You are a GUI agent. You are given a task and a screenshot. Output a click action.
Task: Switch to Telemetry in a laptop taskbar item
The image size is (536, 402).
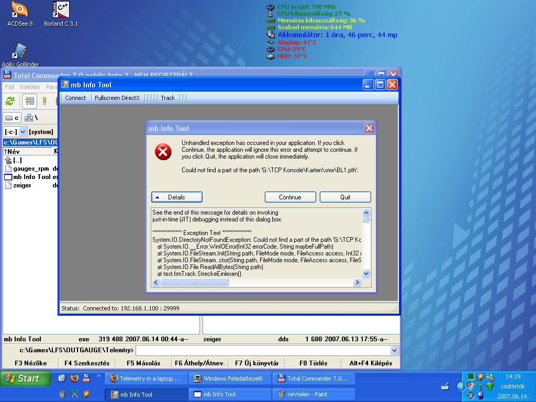[147, 378]
